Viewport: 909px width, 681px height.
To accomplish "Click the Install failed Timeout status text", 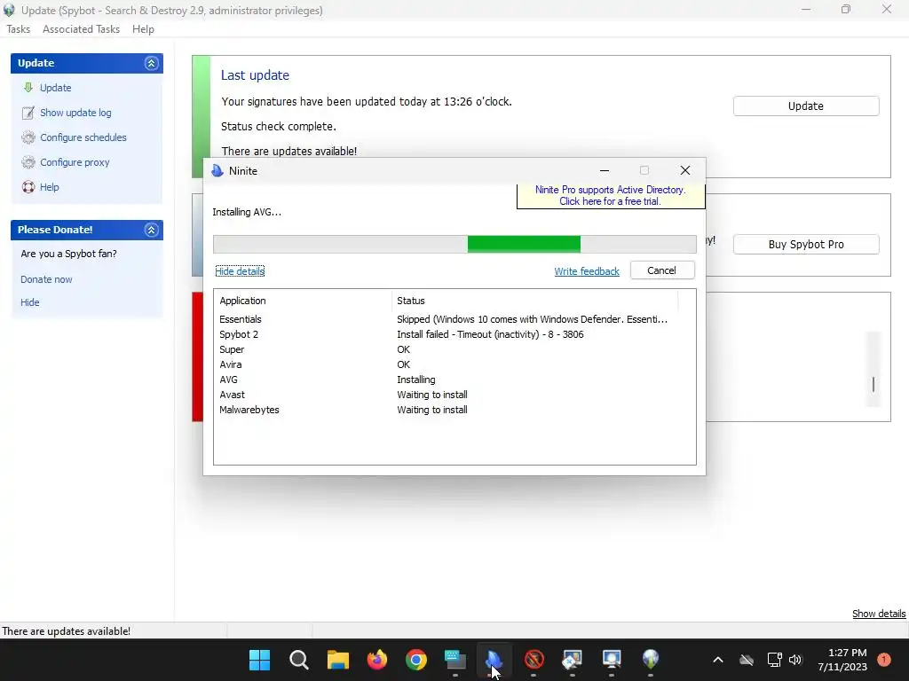I will pyautogui.click(x=490, y=334).
